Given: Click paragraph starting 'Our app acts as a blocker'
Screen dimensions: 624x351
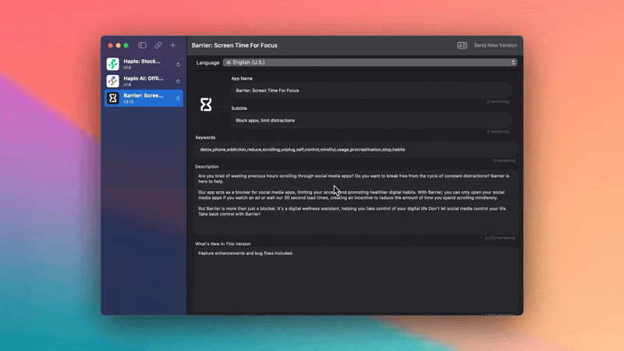Looking at the screenshot, I should tap(352, 195).
